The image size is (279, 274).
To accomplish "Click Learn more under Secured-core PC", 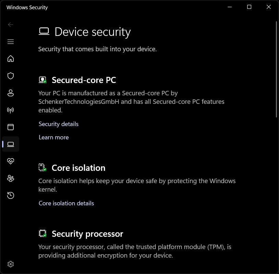I will tap(53, 137).
